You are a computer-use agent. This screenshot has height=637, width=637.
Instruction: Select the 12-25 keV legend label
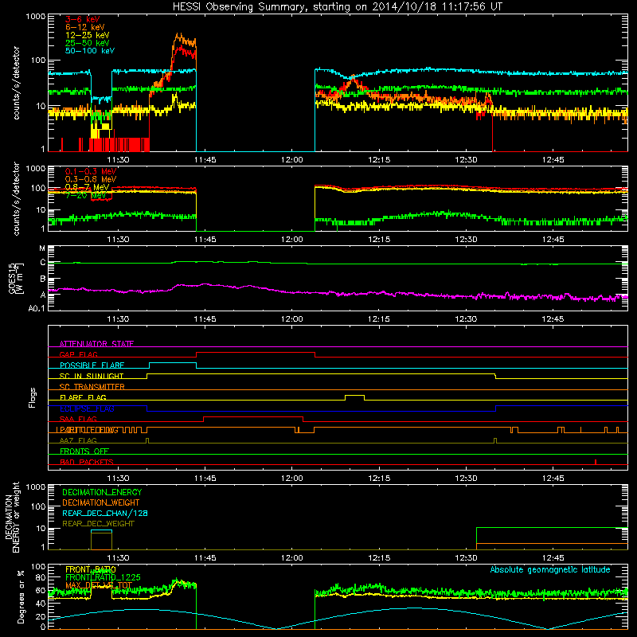88,35
